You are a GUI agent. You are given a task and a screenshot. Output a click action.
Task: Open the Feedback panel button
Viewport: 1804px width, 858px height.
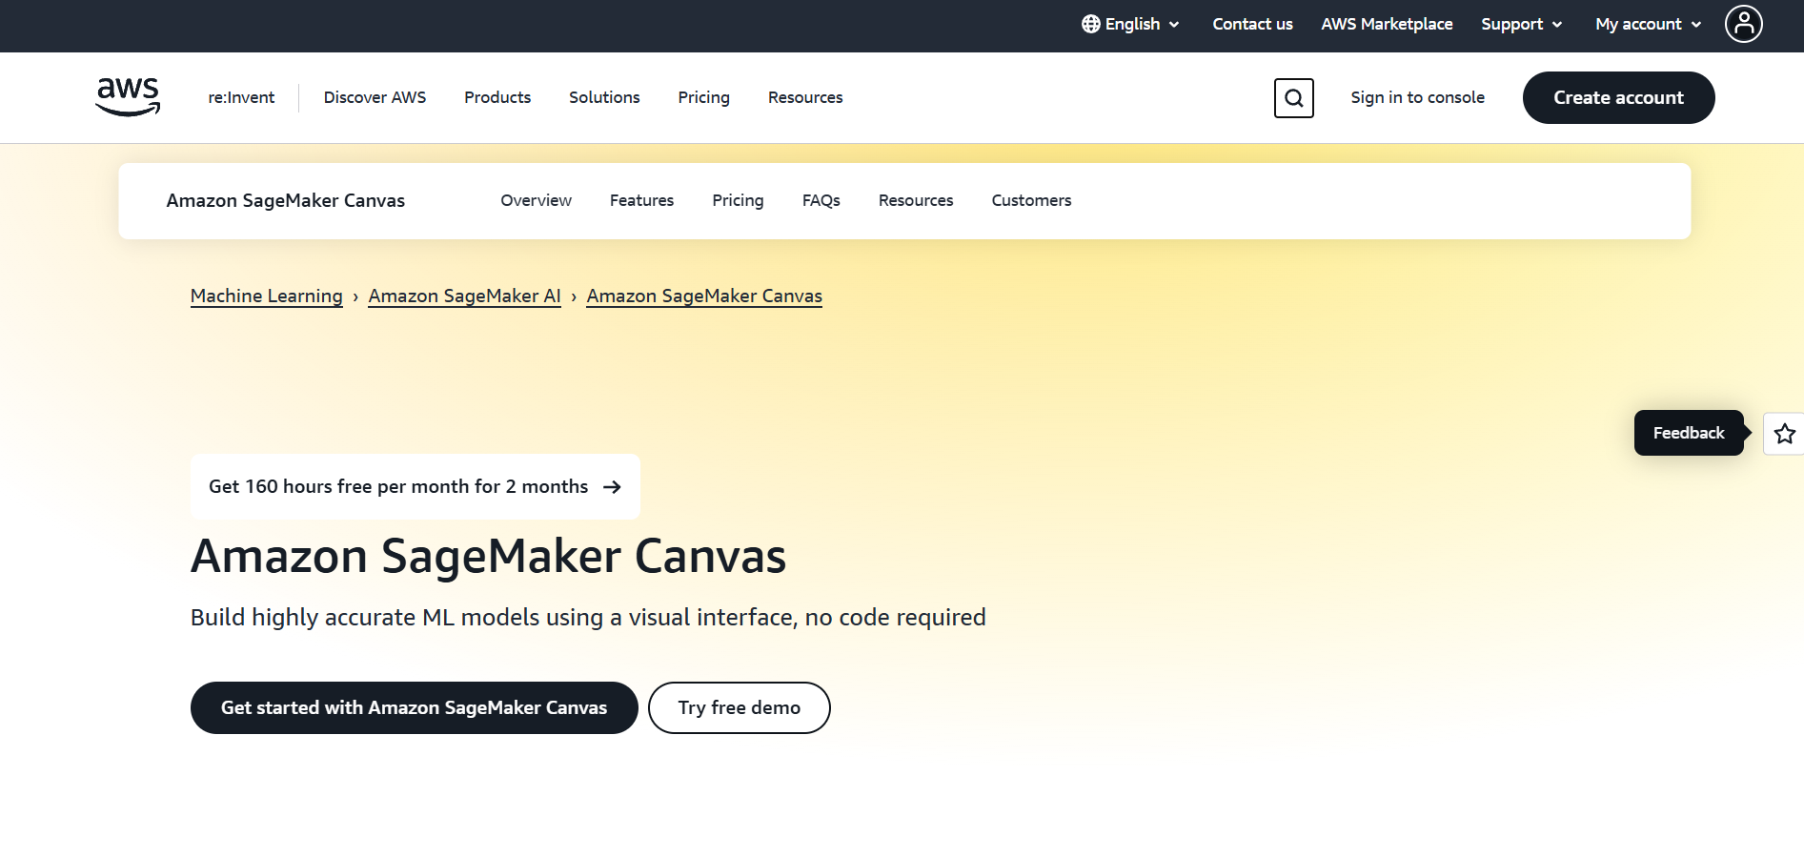pos(1688,433)
